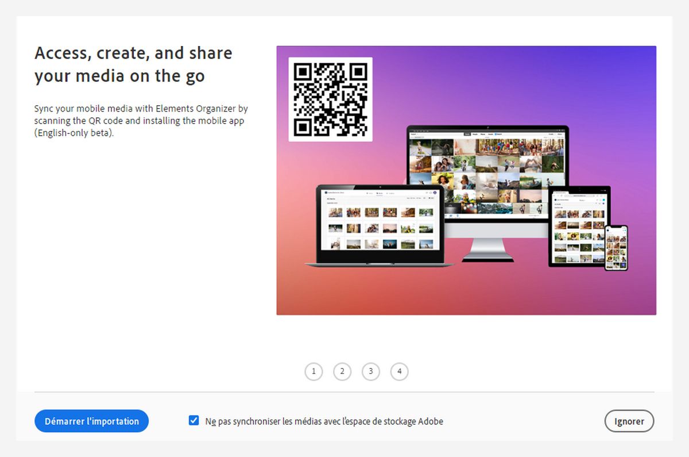Go to slide 1 page indicator
This screenshot has height=457, width=689.
point(313,371)
